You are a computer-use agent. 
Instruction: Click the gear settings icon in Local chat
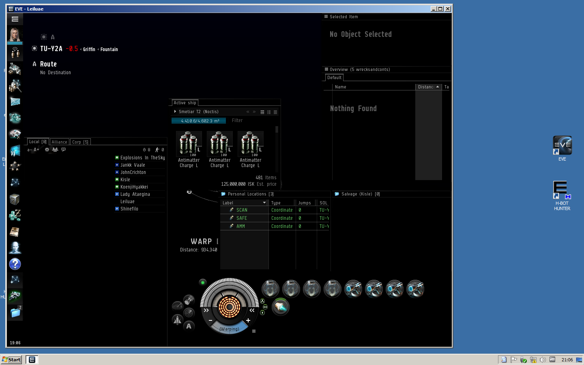click(x=47, y=150)
